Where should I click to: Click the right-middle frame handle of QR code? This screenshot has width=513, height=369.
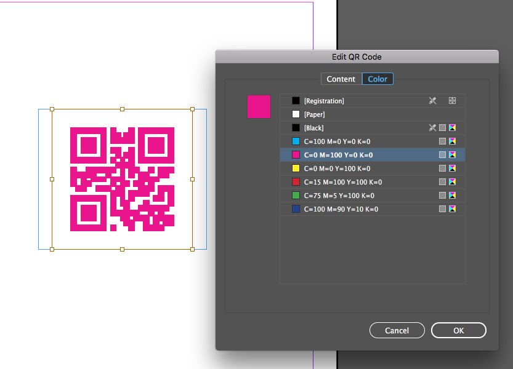click(192, 179)
